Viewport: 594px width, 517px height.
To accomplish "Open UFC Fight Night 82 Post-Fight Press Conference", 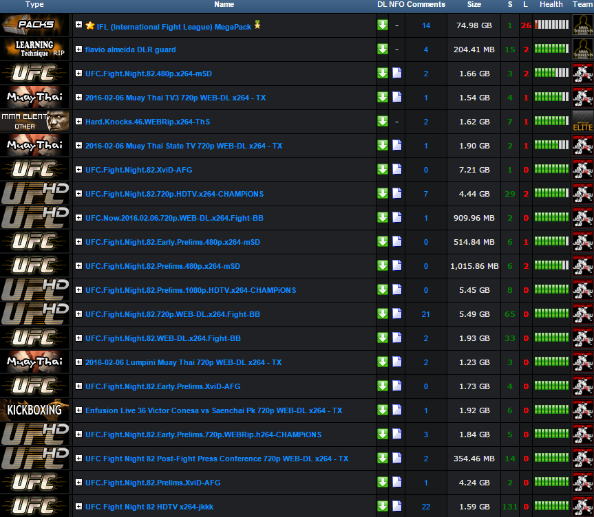I will click(217, 459).
